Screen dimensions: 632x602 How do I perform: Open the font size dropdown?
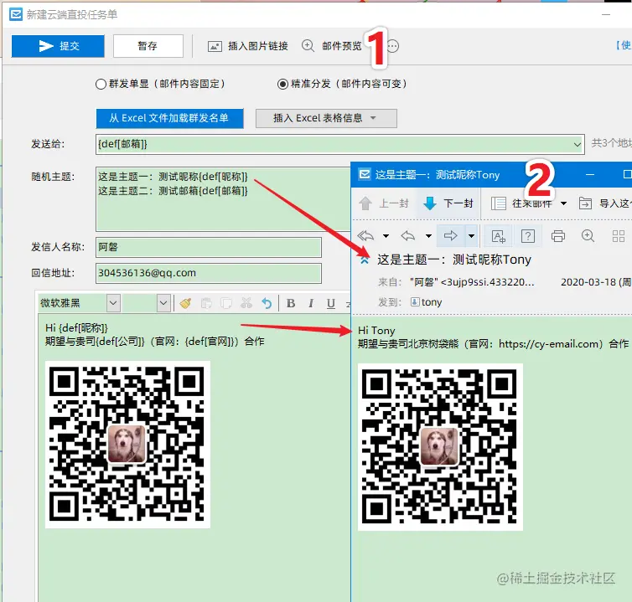pos(163,303)
